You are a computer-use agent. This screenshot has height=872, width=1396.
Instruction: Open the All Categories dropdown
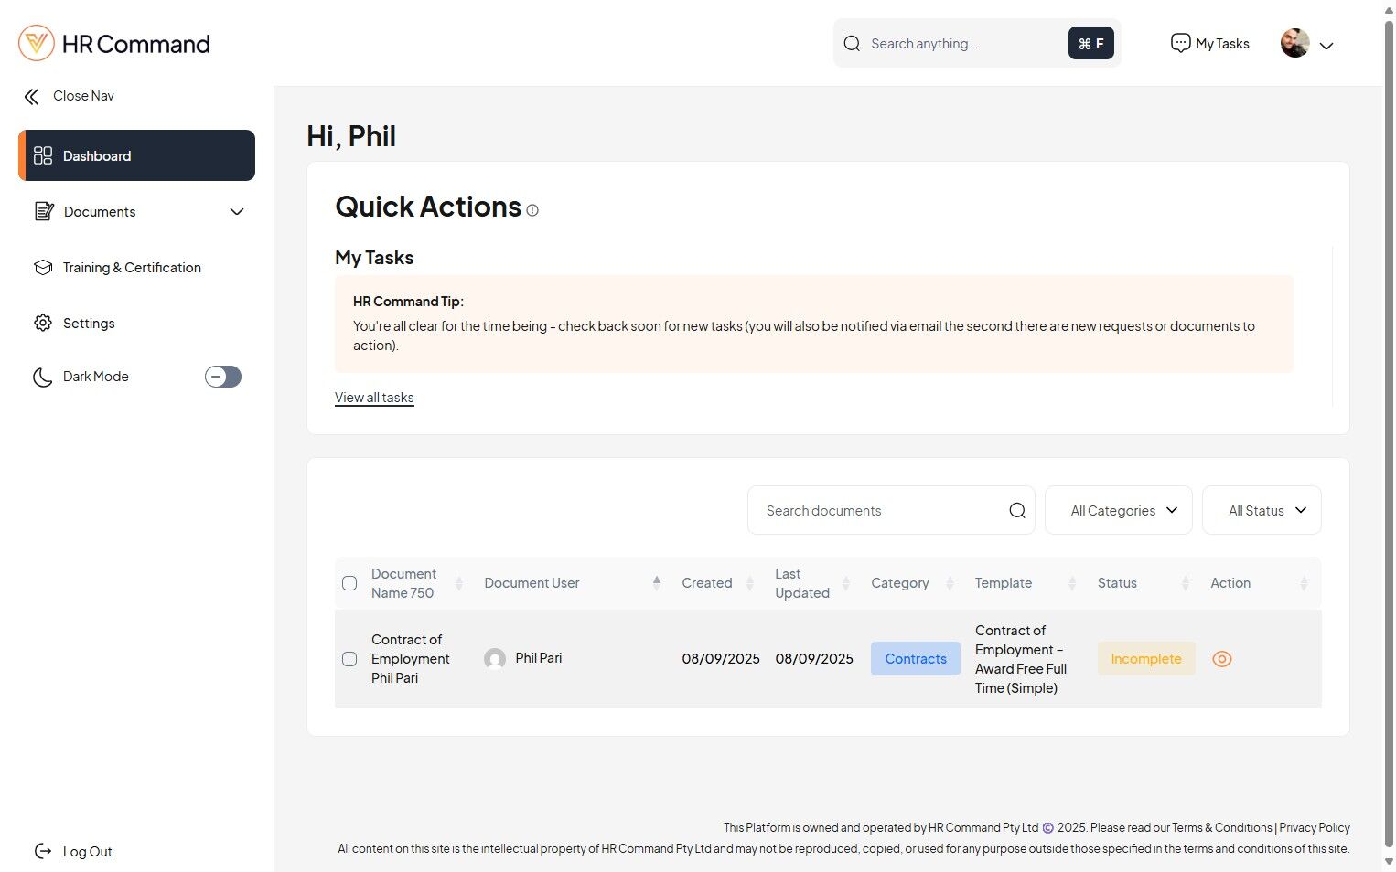pos(1118,511)
